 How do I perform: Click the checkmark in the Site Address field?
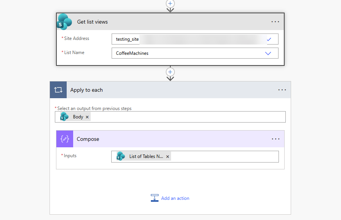[x=269, y=39]
